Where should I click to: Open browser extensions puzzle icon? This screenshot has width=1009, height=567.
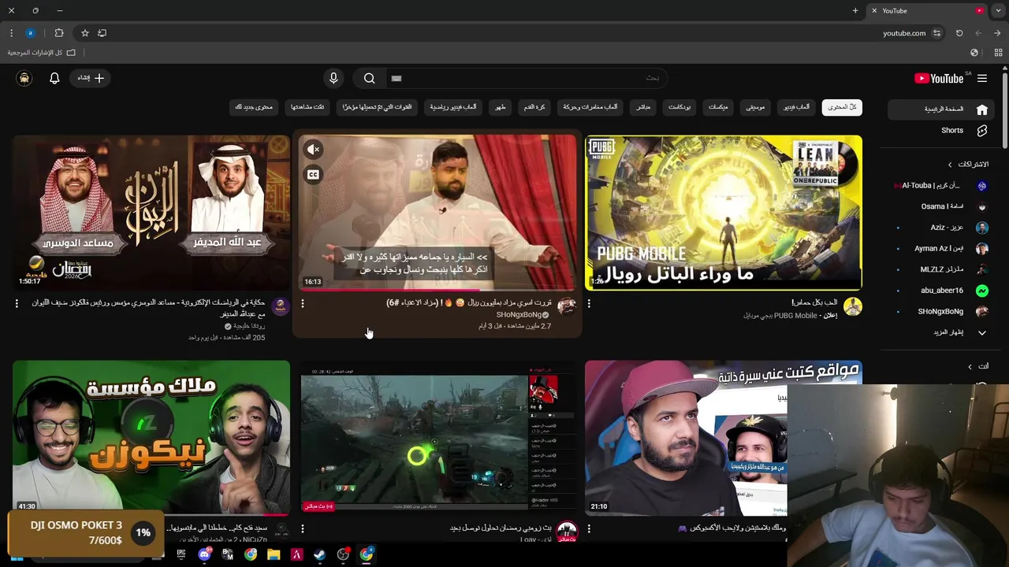59,33
